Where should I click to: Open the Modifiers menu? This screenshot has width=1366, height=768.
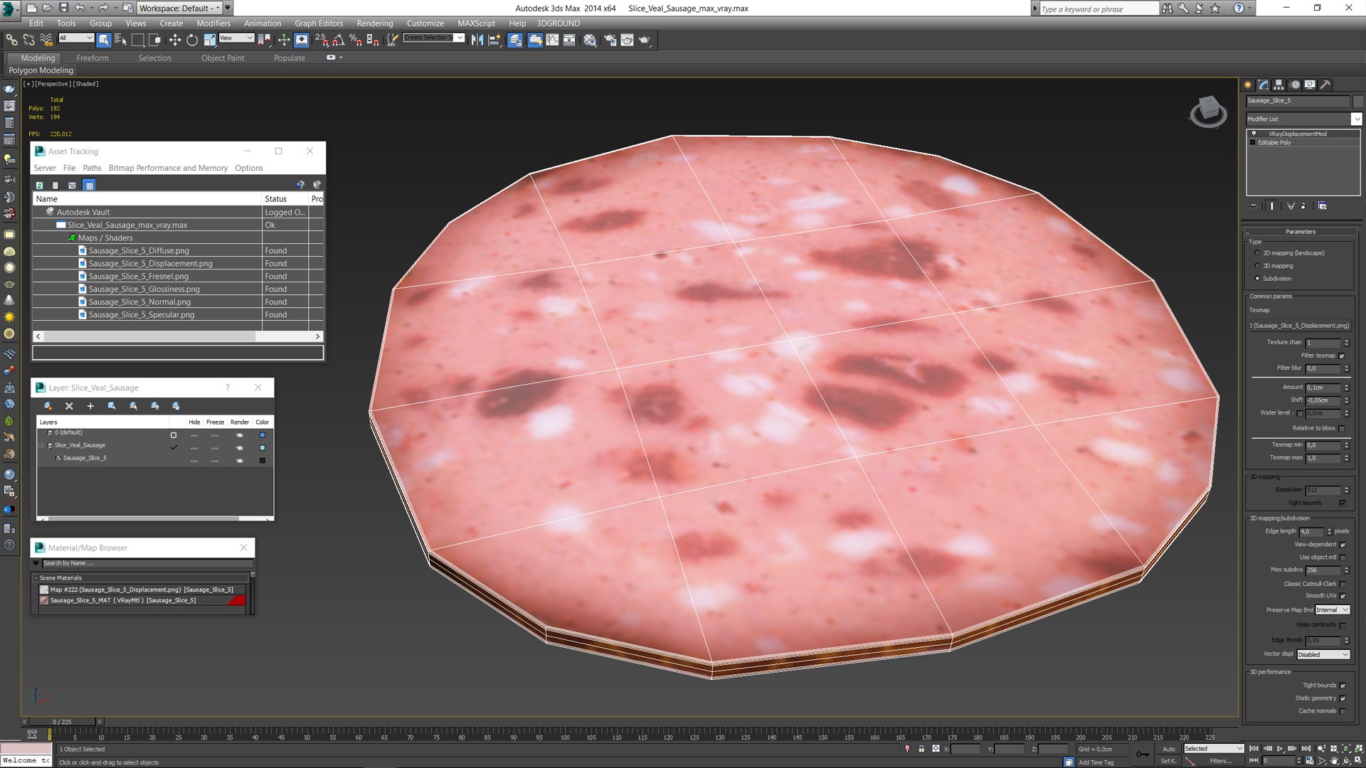(213, 23)
